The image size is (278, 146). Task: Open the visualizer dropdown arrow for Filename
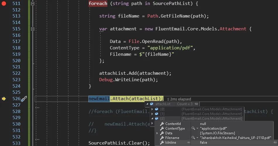tap(197, 138)
